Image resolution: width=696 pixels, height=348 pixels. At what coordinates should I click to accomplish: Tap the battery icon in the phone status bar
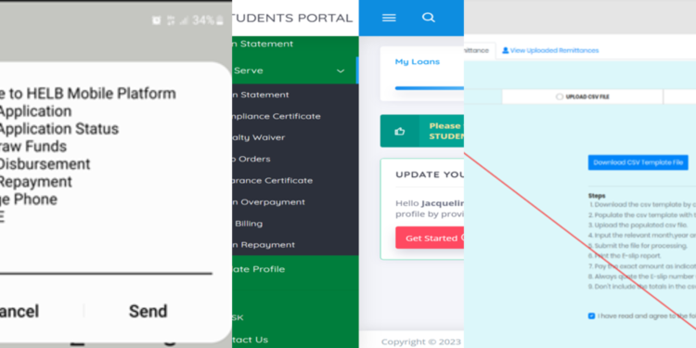pyautogui.click(x=220, y=20)
